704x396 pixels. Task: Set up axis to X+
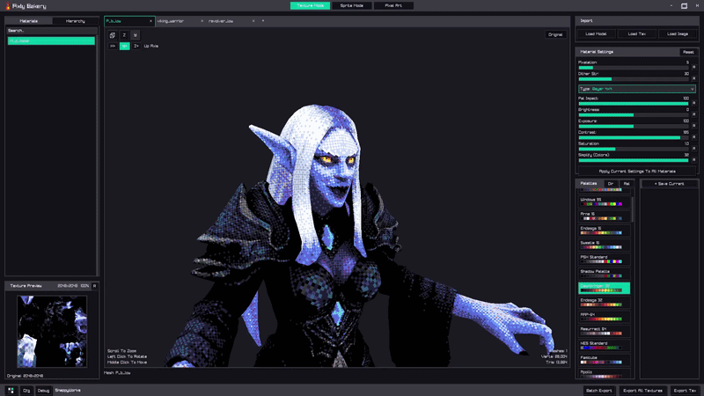tap(113, 46)
